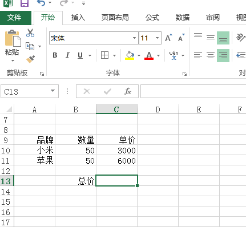The image size is (246, 227).
Task: Toggle Bottom Align highlighted button
Action: (x=223, y=38)
